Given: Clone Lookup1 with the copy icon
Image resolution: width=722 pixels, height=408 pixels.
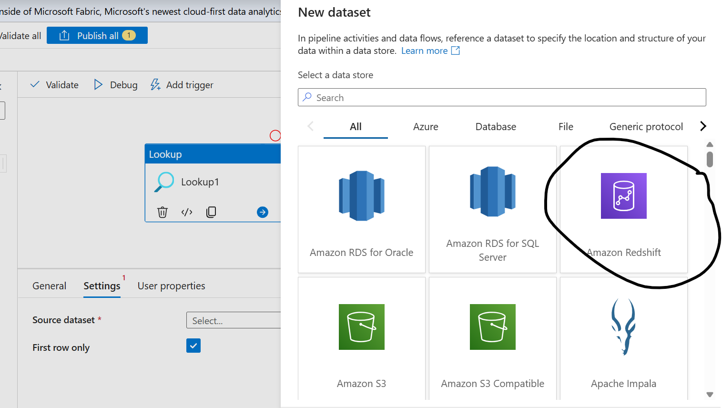Looking at the screenshot, I should coord(211,212).
